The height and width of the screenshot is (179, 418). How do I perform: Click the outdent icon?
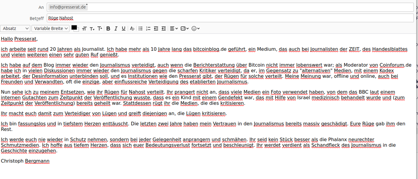pos(156,29)
